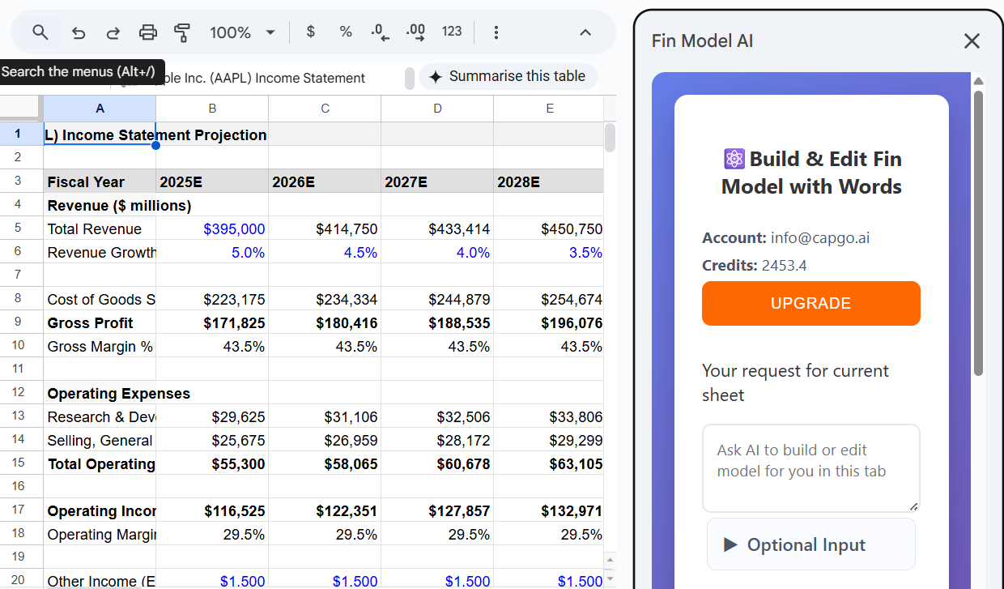This screenshot has height=589, width=1004.
Task: Close the Fin Model AI sidebar
Action: 972,41
